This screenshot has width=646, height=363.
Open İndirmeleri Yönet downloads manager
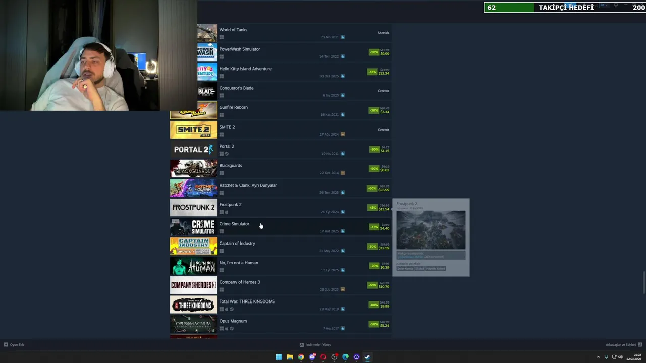click(x=315, y=345)
